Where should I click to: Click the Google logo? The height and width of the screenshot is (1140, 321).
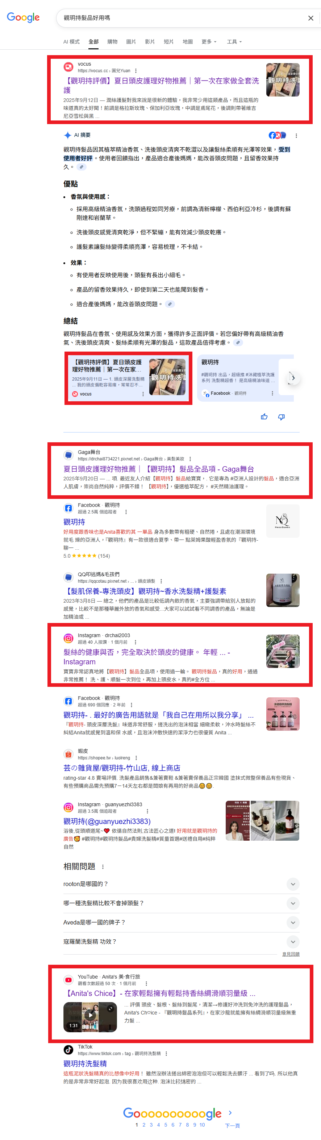tap(24, 17)
